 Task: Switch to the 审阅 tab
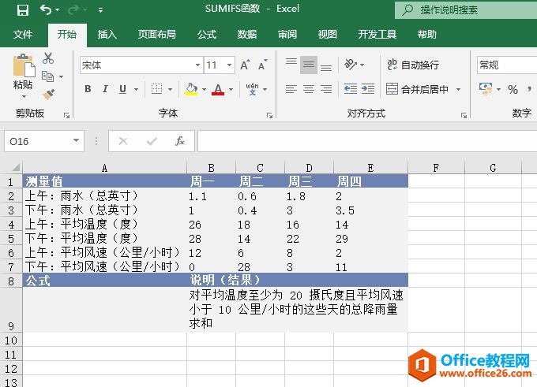287,35
